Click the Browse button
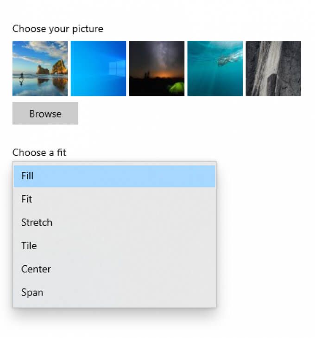Viewport: 315px width, 338px height. pos(45,113)
